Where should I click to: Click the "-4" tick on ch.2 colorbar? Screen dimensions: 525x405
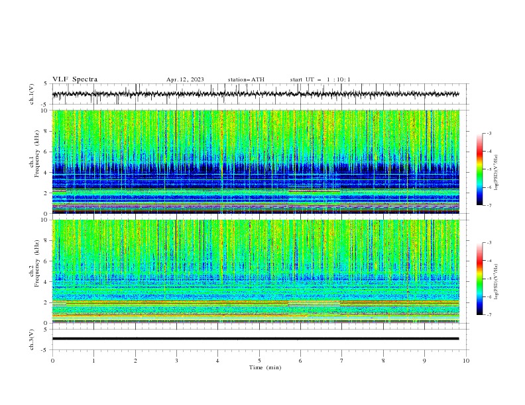coord(489,261)
